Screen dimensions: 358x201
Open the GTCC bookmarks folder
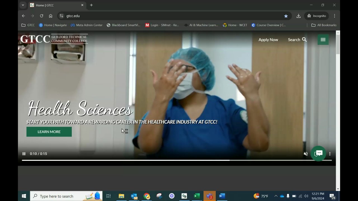click(x=28, y=25)
